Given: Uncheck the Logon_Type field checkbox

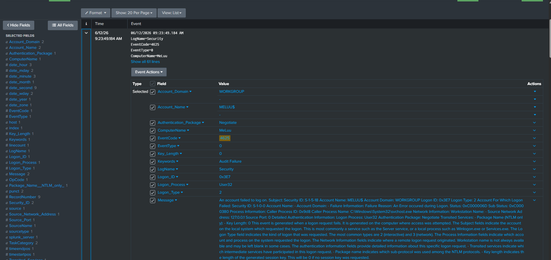Looking at the screenshot, I should [x=153, y=193].
